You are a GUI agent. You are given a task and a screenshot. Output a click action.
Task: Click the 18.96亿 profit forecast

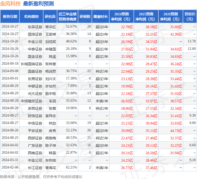pos(127,108)
